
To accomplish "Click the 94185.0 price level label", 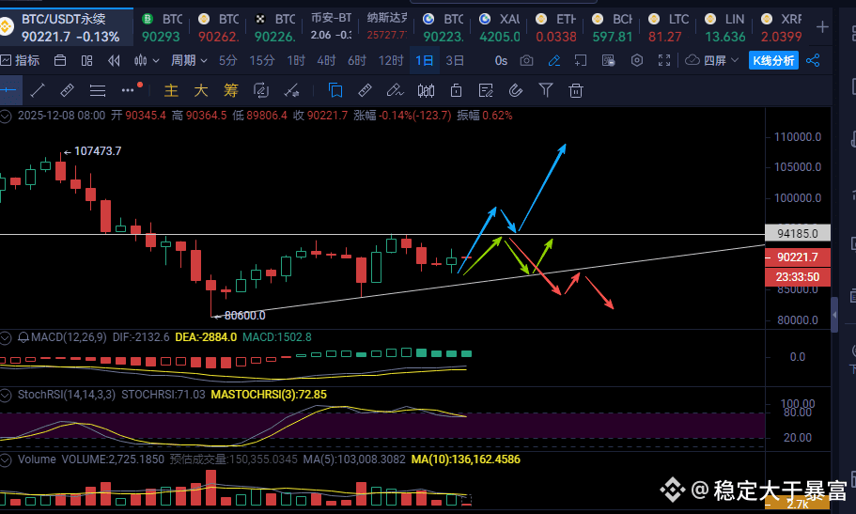I will [x=798, y=233].
